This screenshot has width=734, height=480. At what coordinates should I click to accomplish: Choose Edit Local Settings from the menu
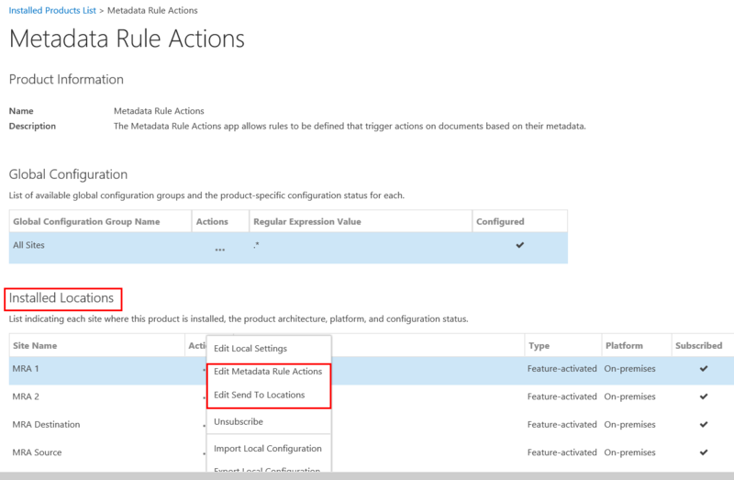pos(250,349)
